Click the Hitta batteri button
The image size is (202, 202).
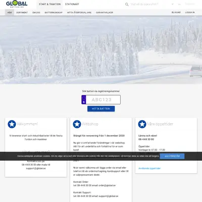coord(101,109)
